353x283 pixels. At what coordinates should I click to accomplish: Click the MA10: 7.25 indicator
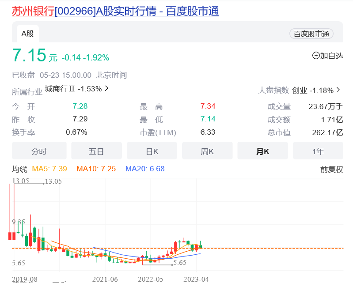tap(96, 169)
